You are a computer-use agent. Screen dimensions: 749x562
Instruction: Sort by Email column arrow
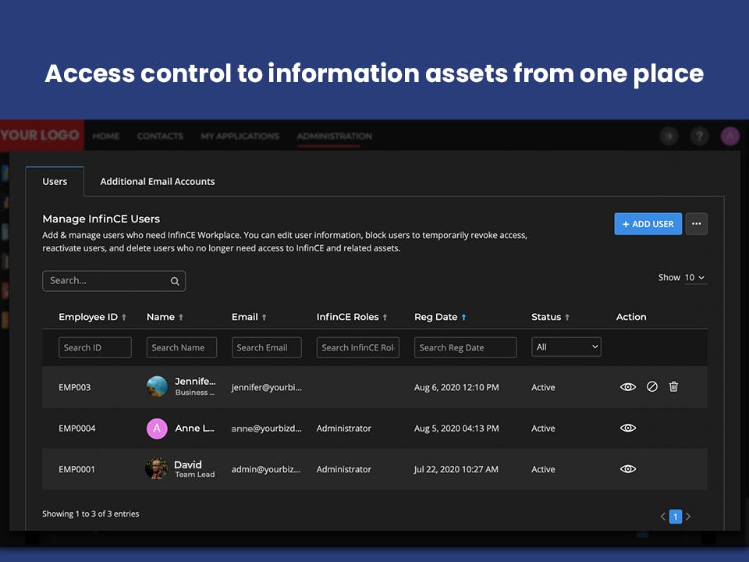pyautogui.click(x=264, y=318)
